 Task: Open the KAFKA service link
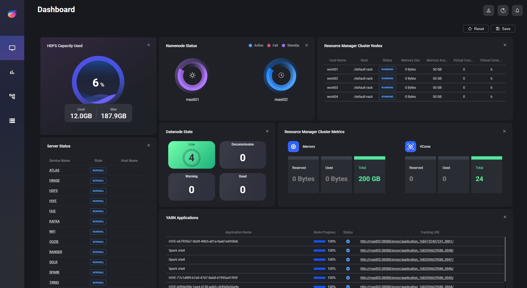click(54, 221)
